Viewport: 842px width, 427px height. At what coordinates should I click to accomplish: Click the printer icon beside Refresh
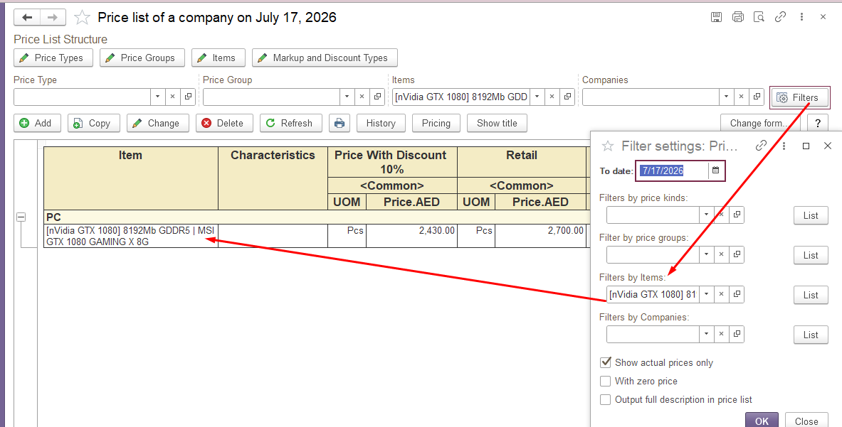pos(339,123)
